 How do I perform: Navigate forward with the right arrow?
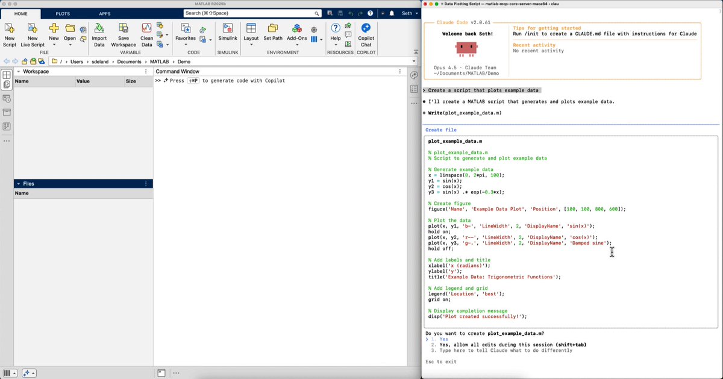coord(14,61)
